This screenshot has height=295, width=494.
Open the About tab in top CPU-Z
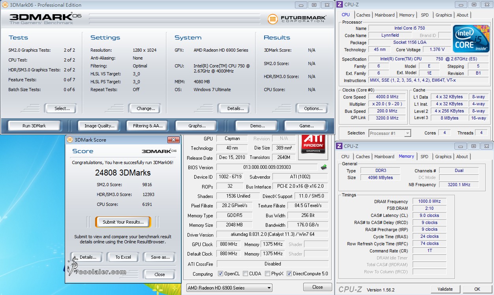[x=462, y=15]
